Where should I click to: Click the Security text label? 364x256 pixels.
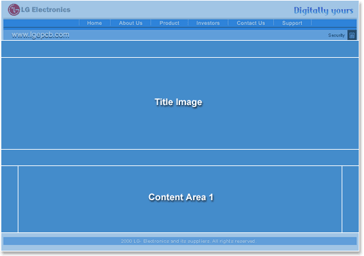coord(336,35)
